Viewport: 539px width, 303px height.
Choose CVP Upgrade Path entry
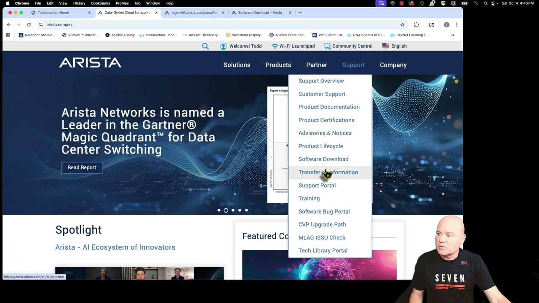322,224
